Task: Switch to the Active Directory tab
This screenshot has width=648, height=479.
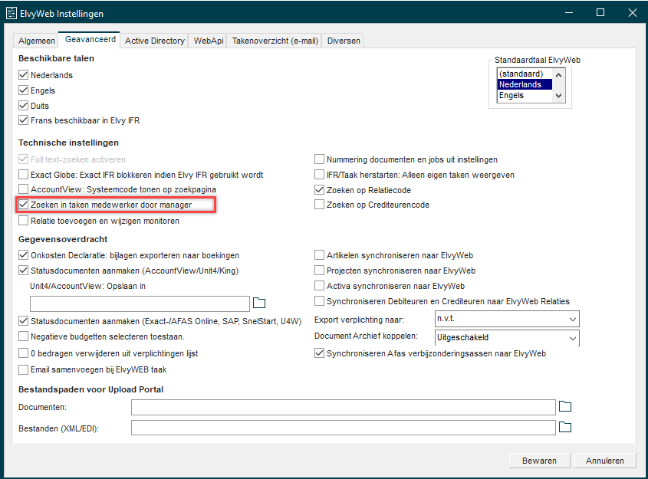Action: click(155, 41)
